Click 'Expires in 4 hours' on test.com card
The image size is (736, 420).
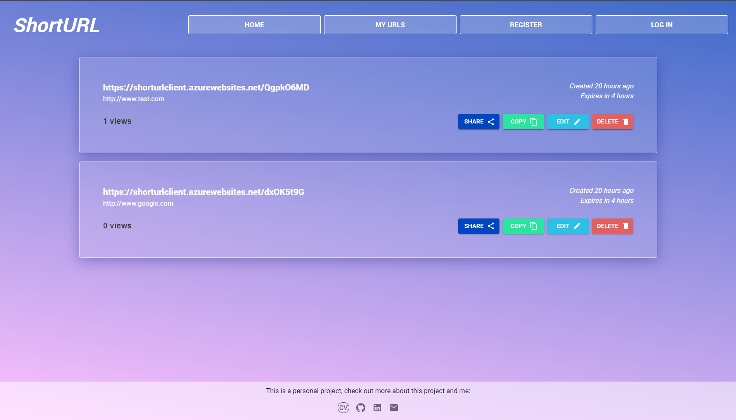(607, 96)
